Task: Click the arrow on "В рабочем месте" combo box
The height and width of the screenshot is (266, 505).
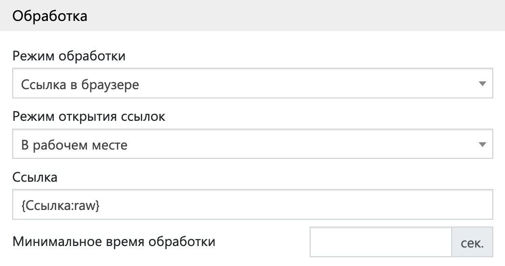Action: (x=482, y=145)
